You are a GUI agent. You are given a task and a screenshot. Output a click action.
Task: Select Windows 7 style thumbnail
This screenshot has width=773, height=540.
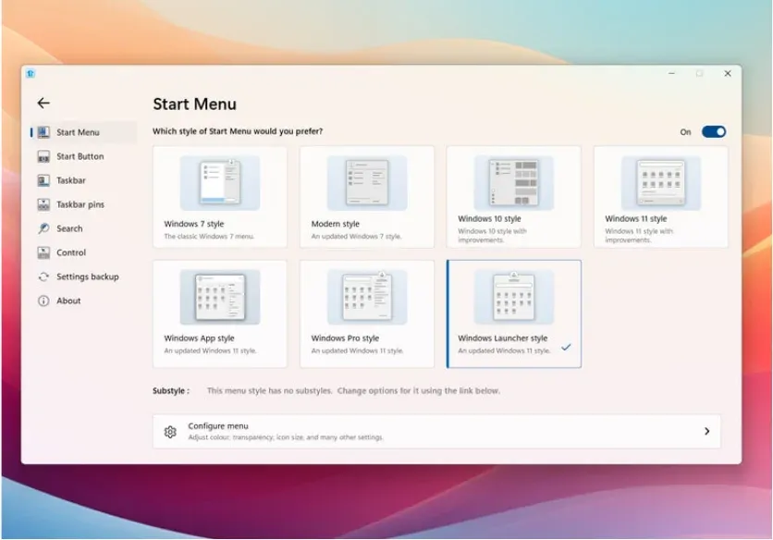pos(220,182)
